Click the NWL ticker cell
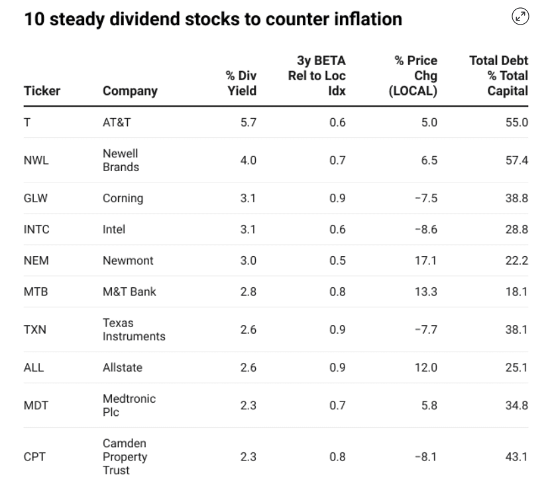This screenshot has width=550, height=481. coord(36,161)
